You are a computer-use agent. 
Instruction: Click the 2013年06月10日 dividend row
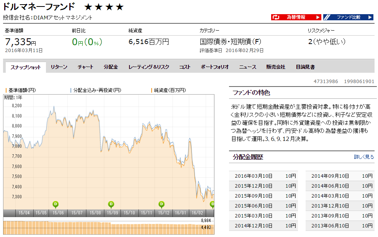(340, 226)
